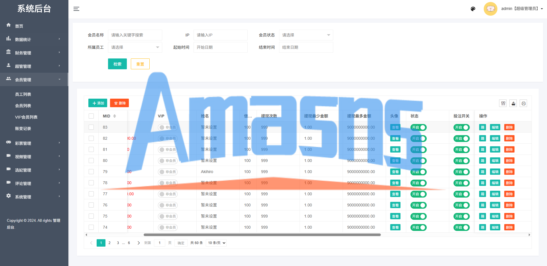
Task: Click the 彩票管理 gamepad icon
Action: (9, 142)
